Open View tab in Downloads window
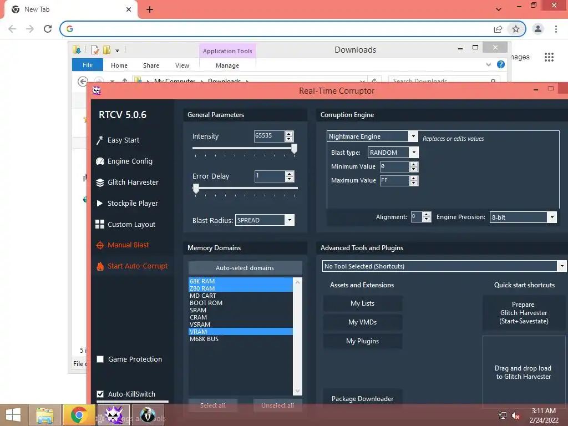The height and width of the screenshot is (426, 568). tap(182, 65)
